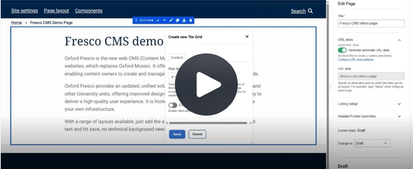The image size is (413, 169).
Task: Click the 'Create new Tile Grid' dialog title
Action: tap(185, 37)
